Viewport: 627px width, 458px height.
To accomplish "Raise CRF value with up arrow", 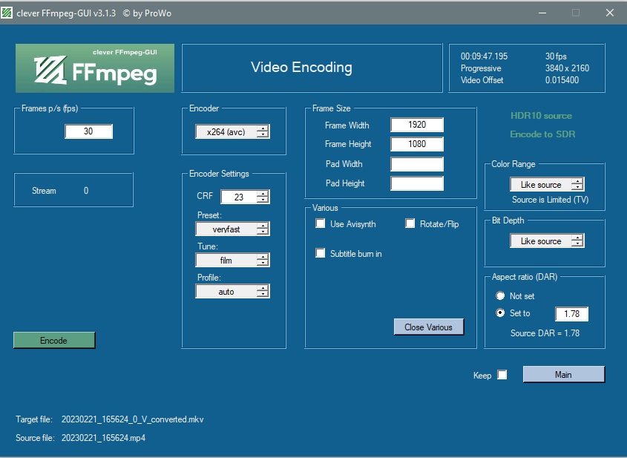I will point(263,194).
